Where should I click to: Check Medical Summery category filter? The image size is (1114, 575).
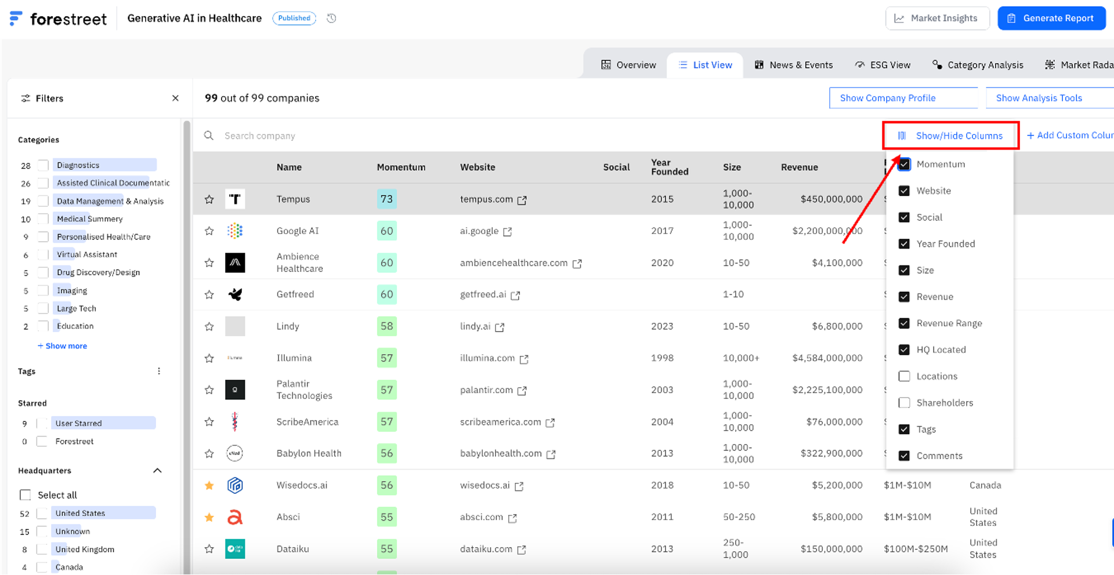[43, 219]
